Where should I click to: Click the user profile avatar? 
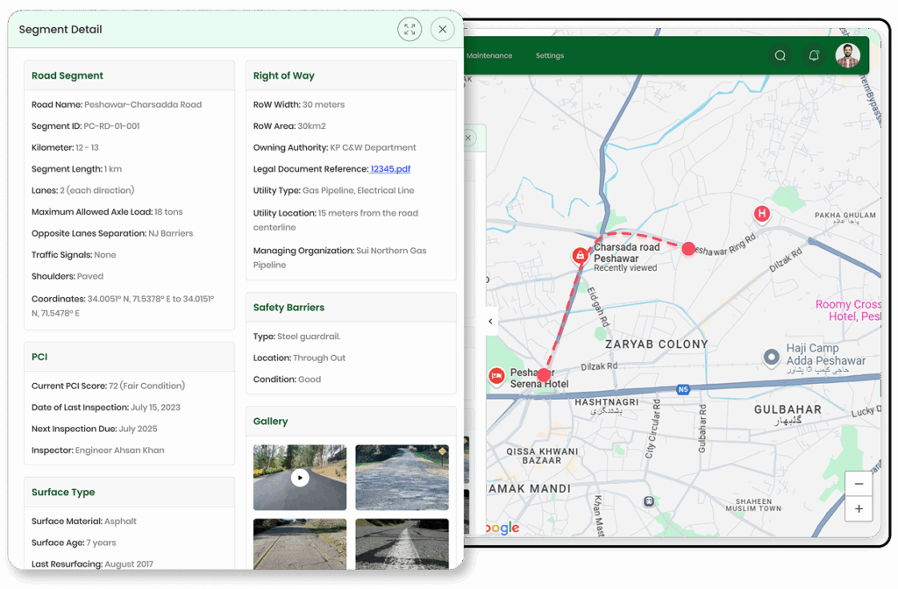(x=847, y=56)
